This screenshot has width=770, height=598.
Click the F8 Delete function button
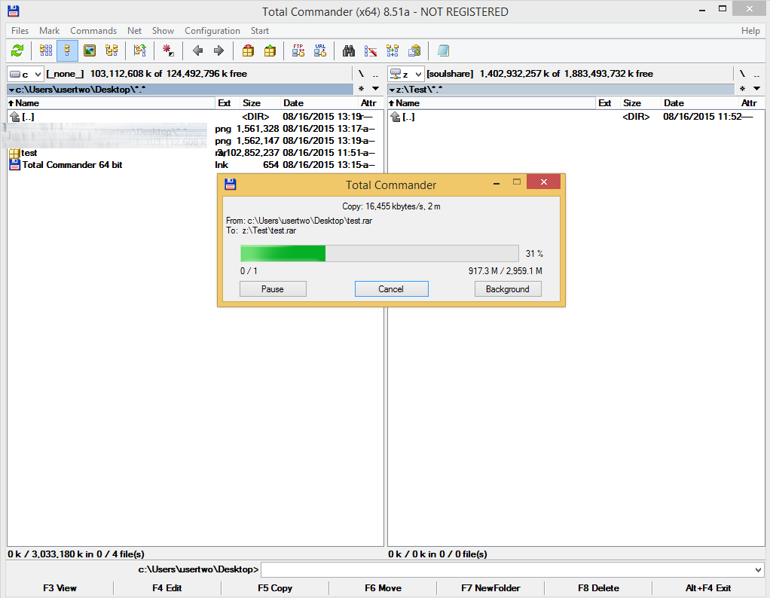tap(598, 588)
